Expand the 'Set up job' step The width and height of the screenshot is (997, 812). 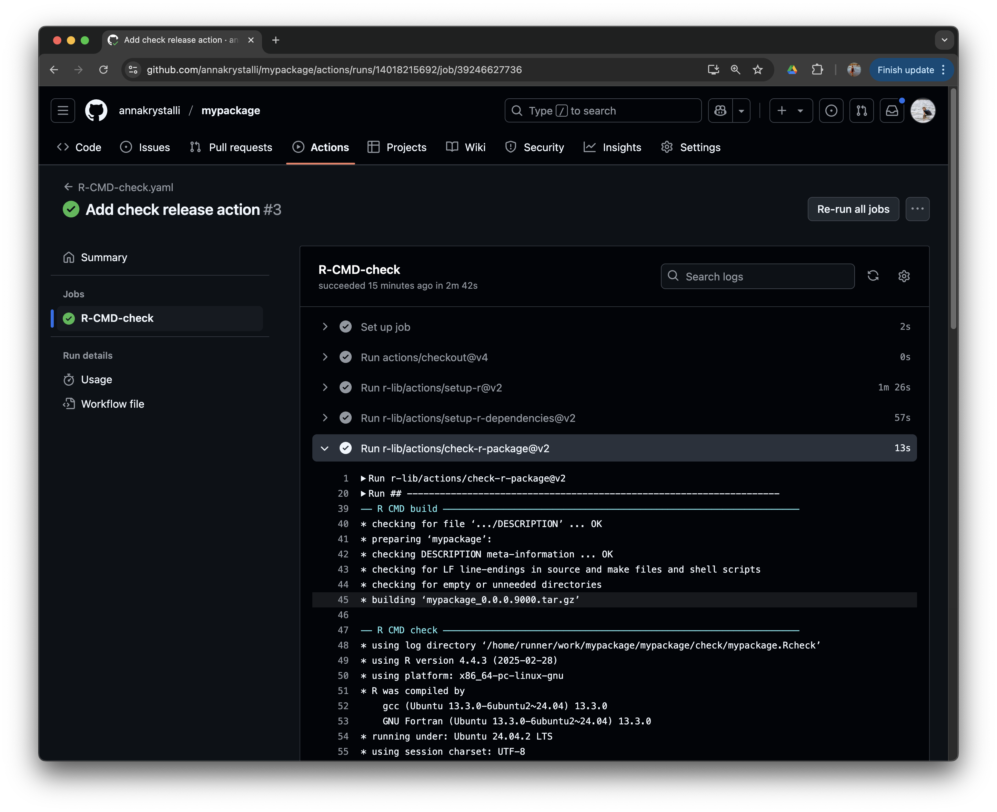point(614,327)
